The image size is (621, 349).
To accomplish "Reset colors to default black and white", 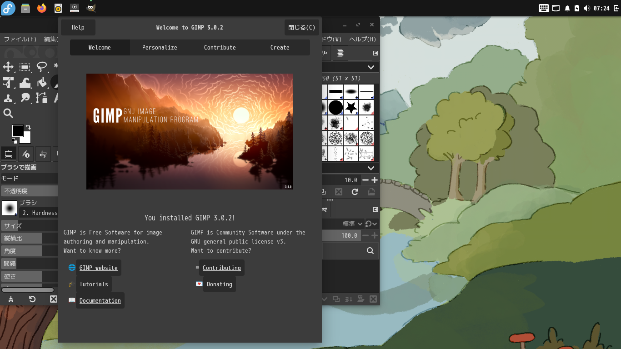I will 15,141.
